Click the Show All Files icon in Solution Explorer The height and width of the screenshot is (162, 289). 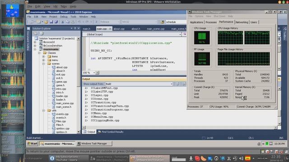[x=42, y=33]
